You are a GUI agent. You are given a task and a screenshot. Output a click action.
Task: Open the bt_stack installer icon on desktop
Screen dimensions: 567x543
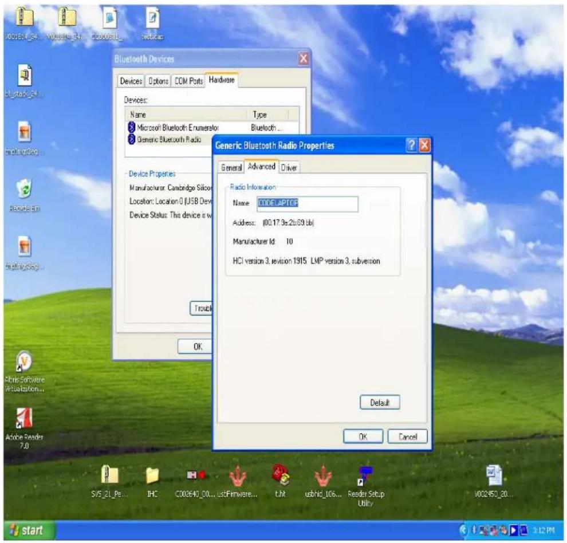pyautogui.click(x=25, y=75)
